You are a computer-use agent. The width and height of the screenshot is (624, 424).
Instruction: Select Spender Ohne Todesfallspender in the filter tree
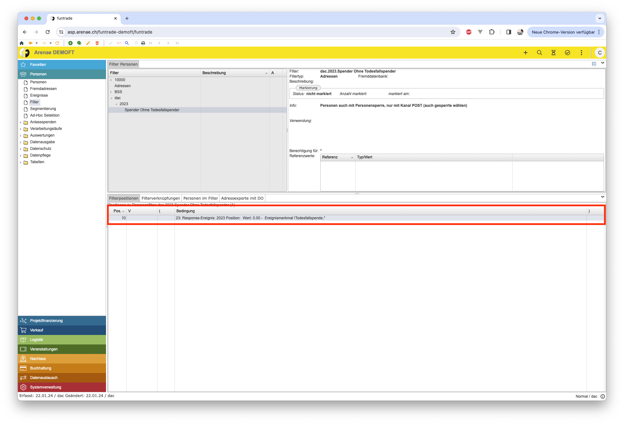tap(152, 110)
